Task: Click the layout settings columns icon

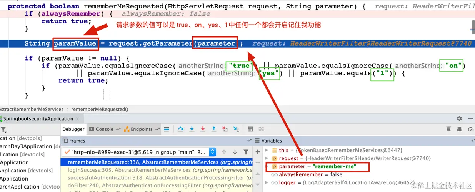Action: (460, 129)
